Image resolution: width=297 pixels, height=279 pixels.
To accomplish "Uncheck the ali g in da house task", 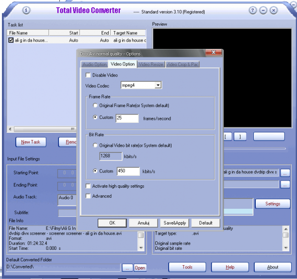I will click(11, 41).
